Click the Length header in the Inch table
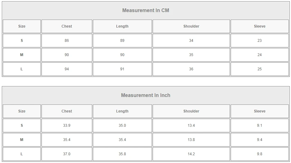The height and width of the screenshot is (163, 291). point(122,111)
